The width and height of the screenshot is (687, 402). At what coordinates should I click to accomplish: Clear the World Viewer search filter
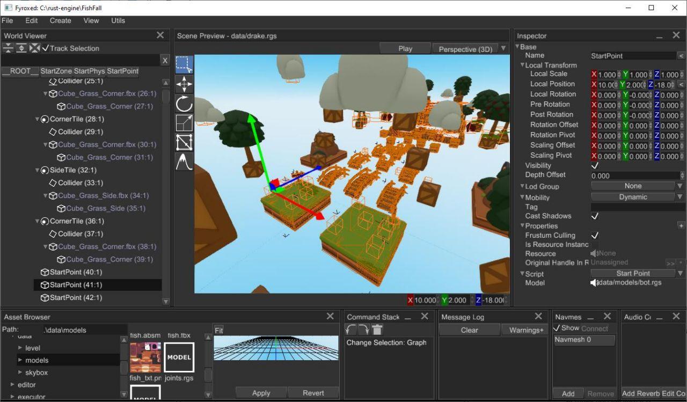click(x=165, y=61)
